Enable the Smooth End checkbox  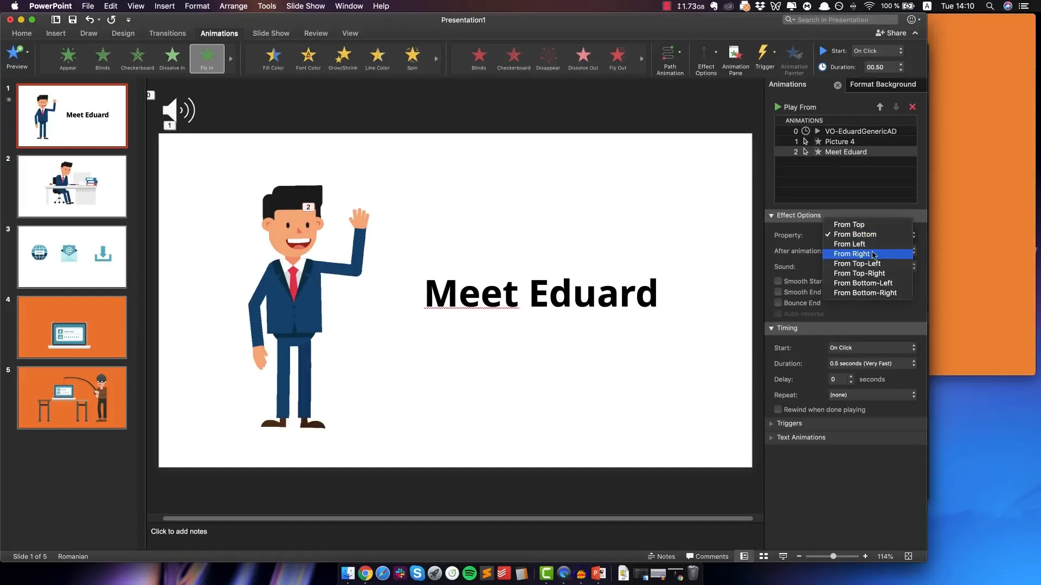778,292
